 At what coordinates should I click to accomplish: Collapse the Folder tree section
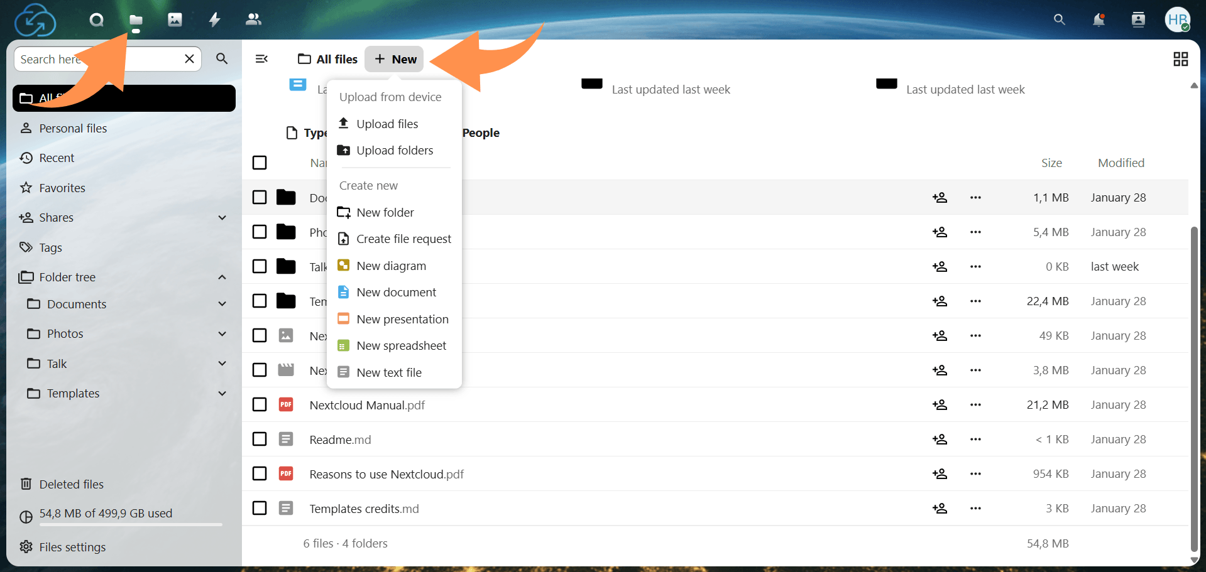[x=222, y=276]
